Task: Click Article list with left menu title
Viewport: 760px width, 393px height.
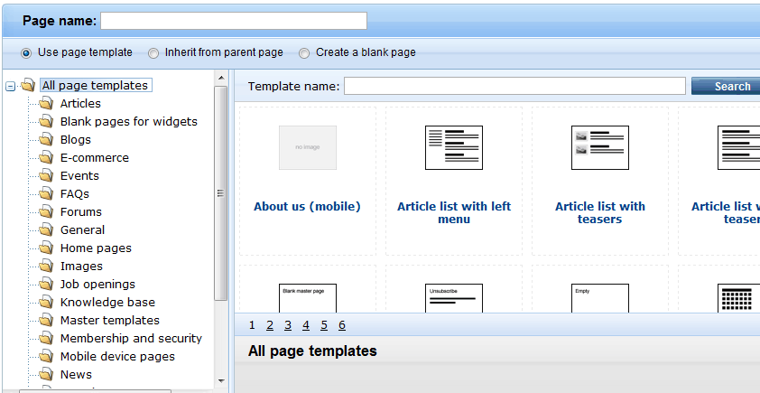Action: coord(454,213)
